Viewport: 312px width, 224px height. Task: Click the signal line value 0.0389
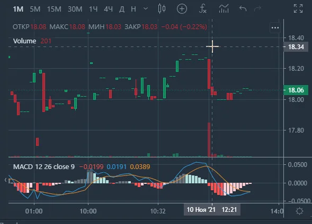pyautogui.click(x=140, y=166)
